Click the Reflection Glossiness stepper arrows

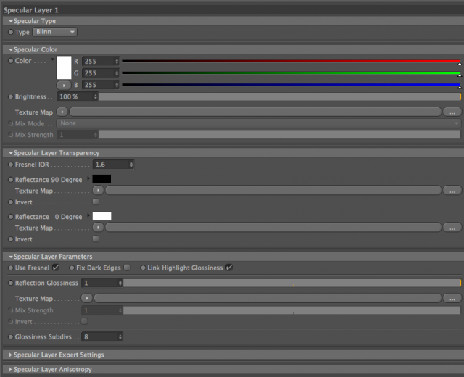120,283
